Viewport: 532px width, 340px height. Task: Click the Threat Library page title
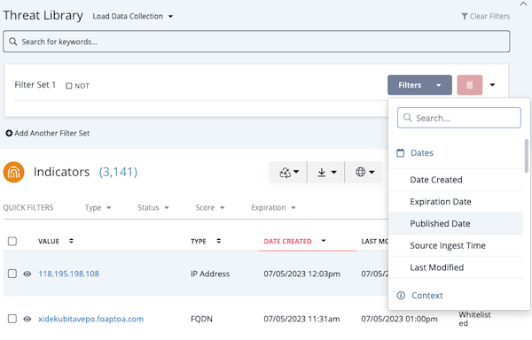(43, 15)
